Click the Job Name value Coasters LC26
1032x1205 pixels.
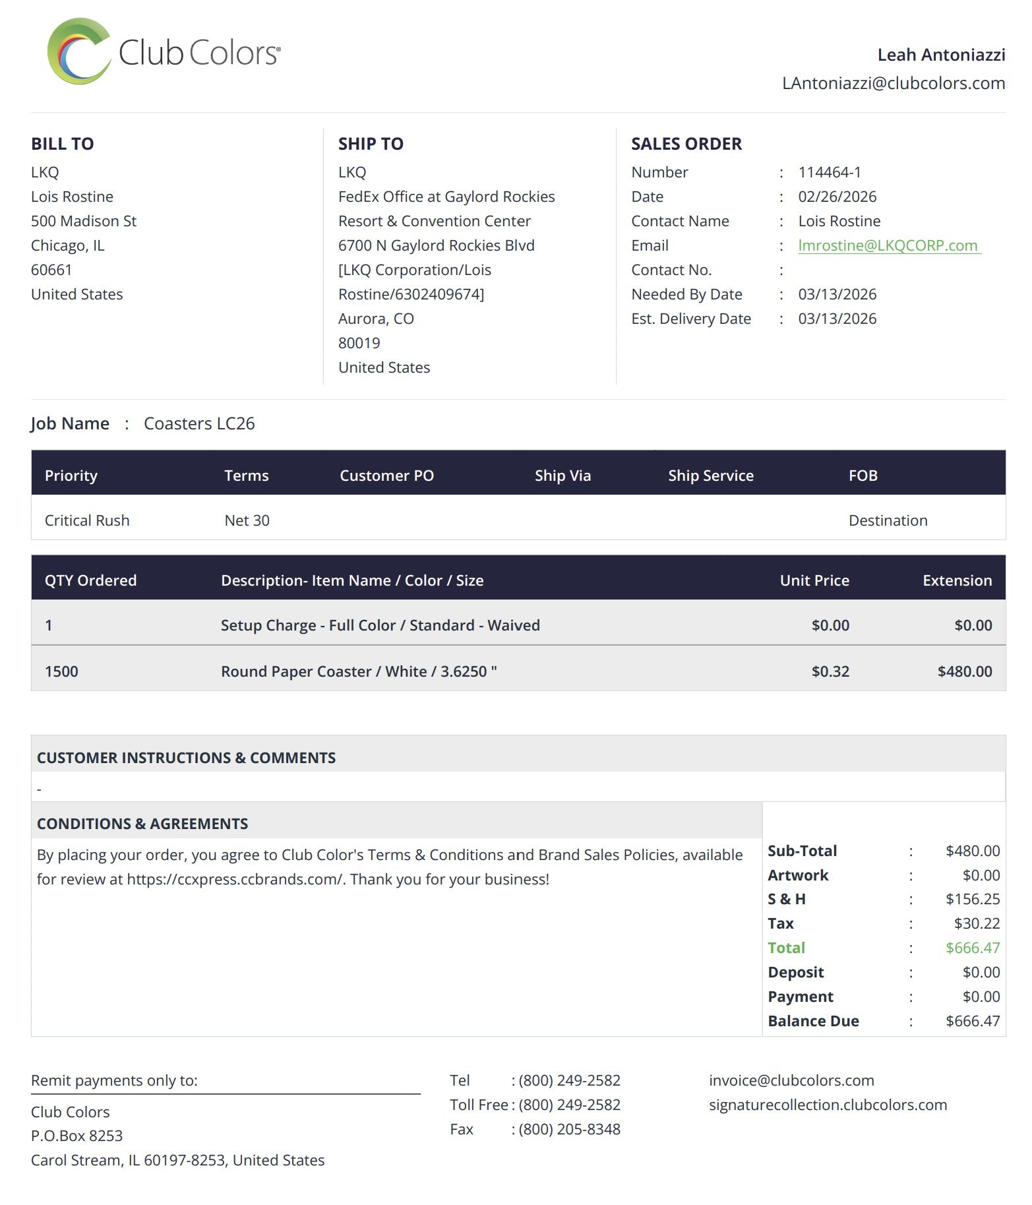click(199, 423)
